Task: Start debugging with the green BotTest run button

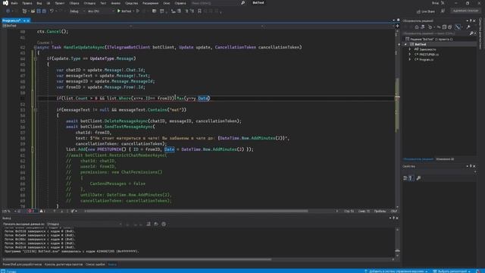Action: pos(124,11)
